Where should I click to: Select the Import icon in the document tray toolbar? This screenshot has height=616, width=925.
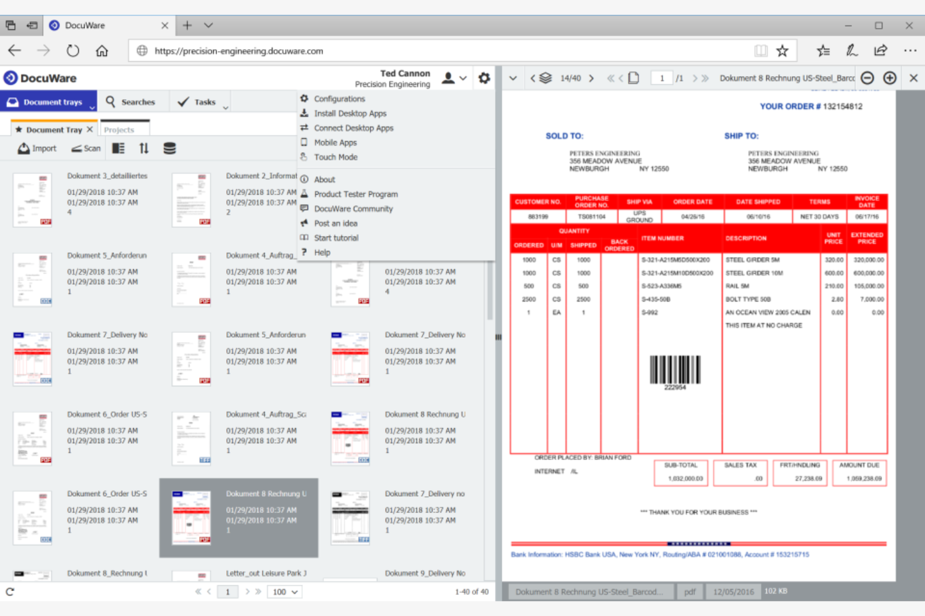(36, 148)
